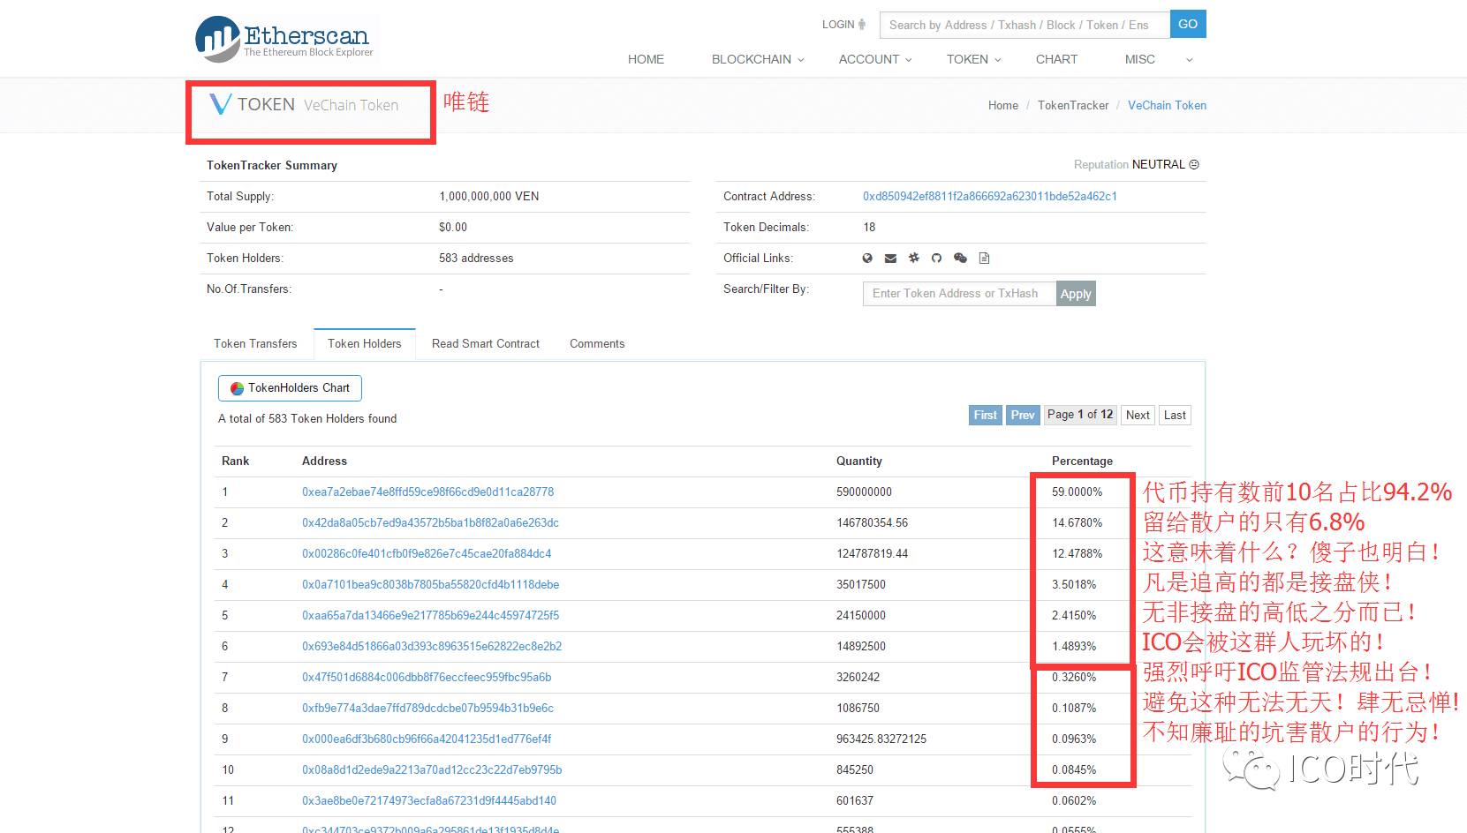Screen dimensions: 1467x833
Task: Switch to Read Smart Contract tab
Action: (x=486, y=343)
